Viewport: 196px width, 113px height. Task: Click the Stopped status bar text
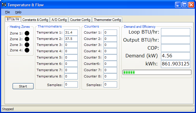(8, 109)
